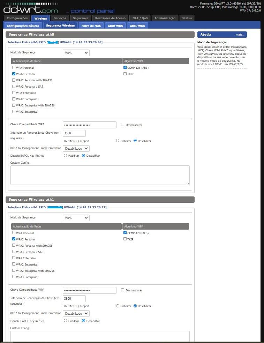
Task: Enable WPA2 Personal with SHA256 for ath0
Action: 14,80
